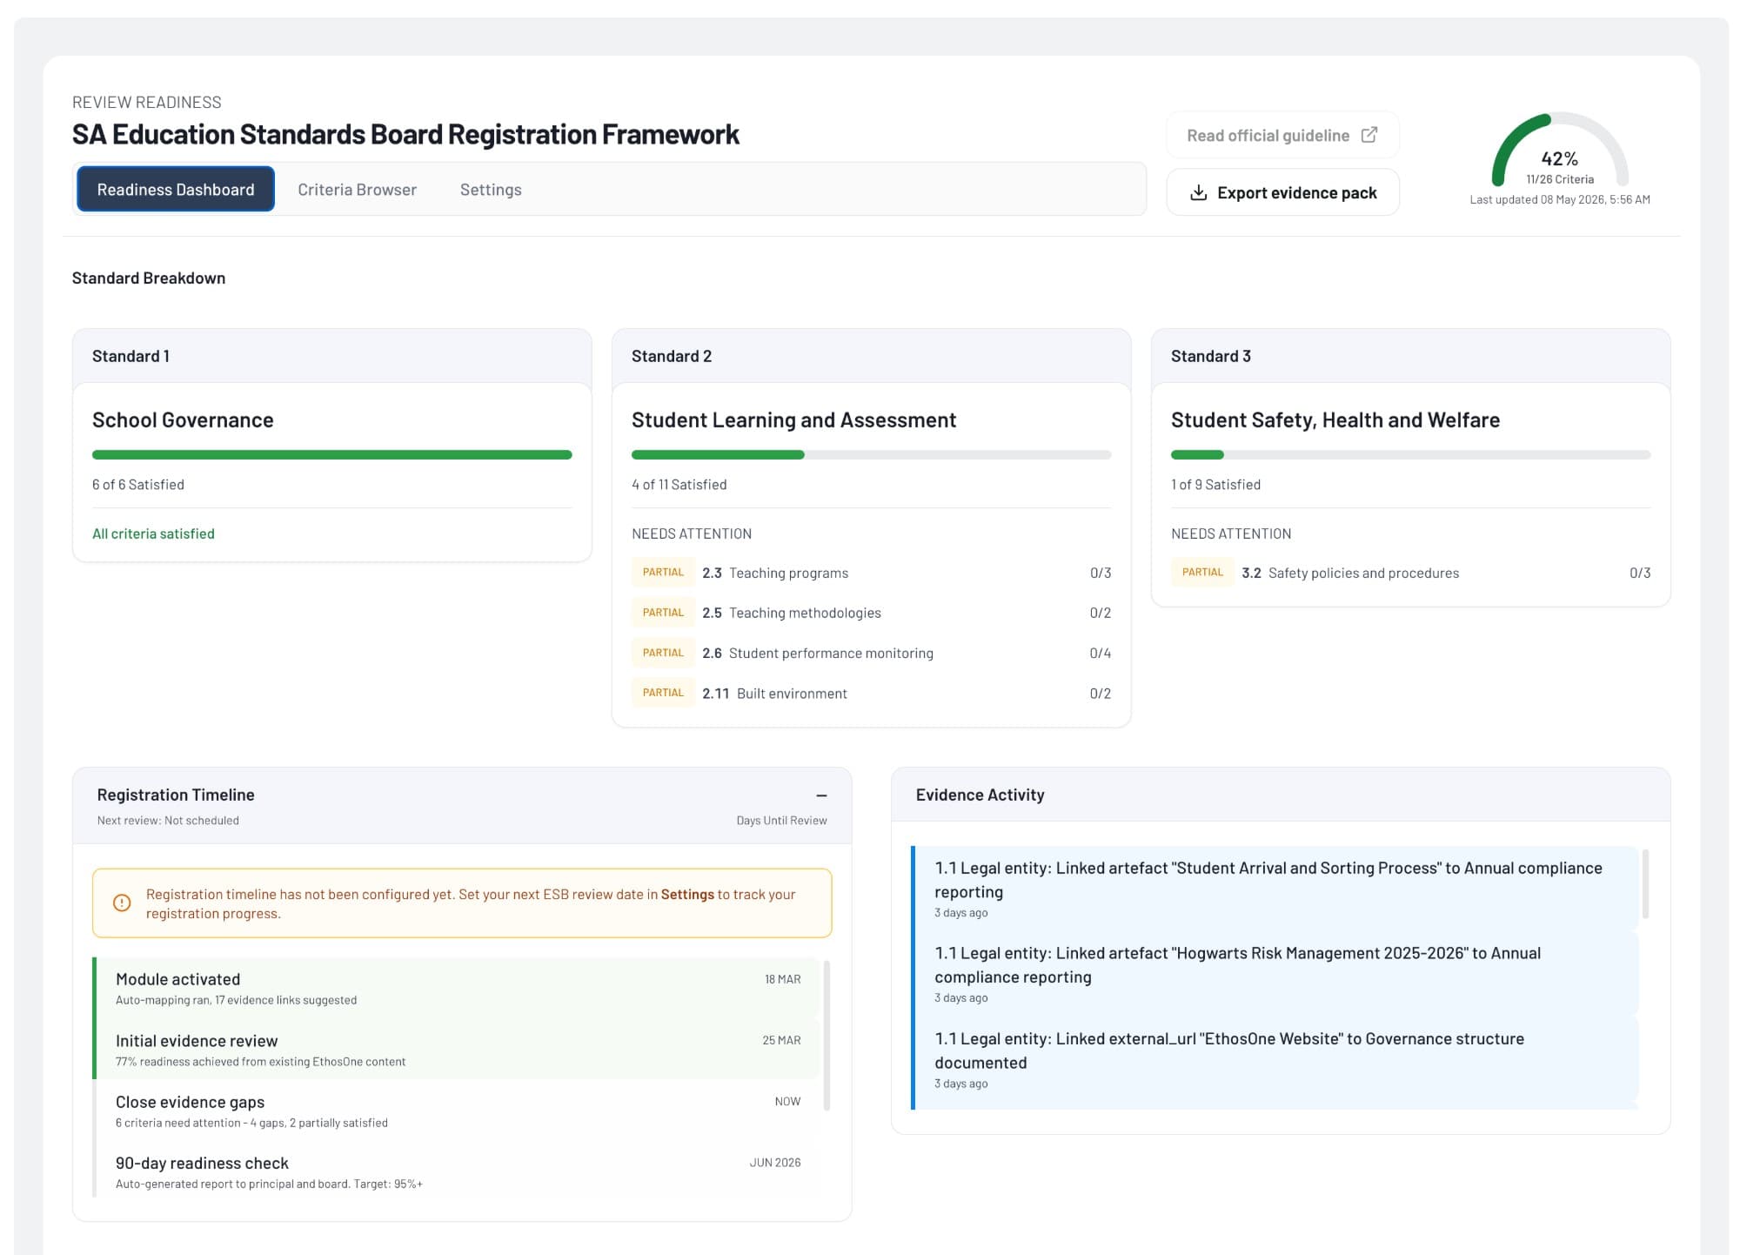Select the Close evidence gaps timeline entry
1740x1255 pixels.
click(x=457, y=1111)
